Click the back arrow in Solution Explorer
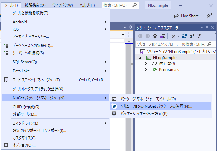This screenshot has width=217, height=151. click(x=140, y=36)
